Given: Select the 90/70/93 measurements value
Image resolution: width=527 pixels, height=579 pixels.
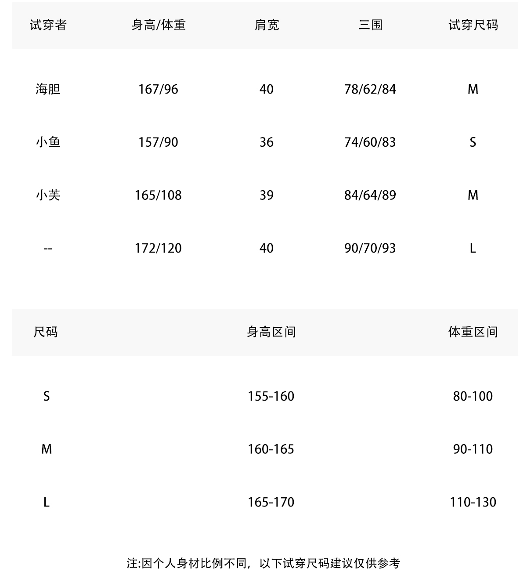Looking at the screenshot, I should coord(370,248).
